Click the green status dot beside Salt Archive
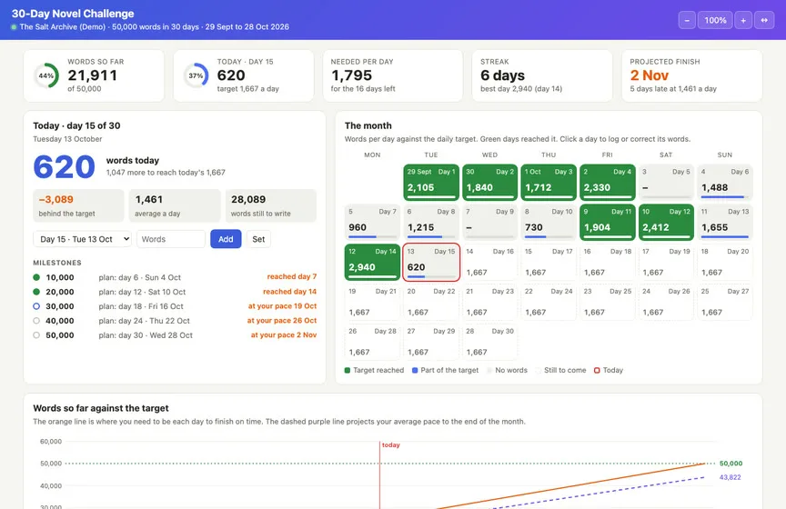Image resolution: width=786 pixels, height=509 pixels. click(14, 27)
